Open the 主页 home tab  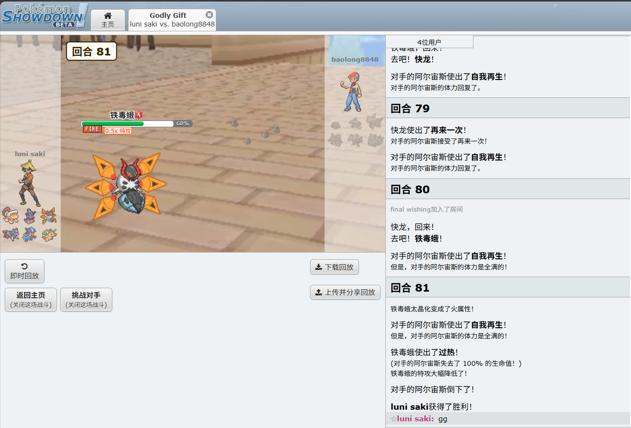coord(107,20)
